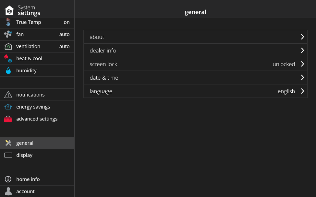
Task: Click the heat & cool flame snowflake icon
Action: pos(8,59)
